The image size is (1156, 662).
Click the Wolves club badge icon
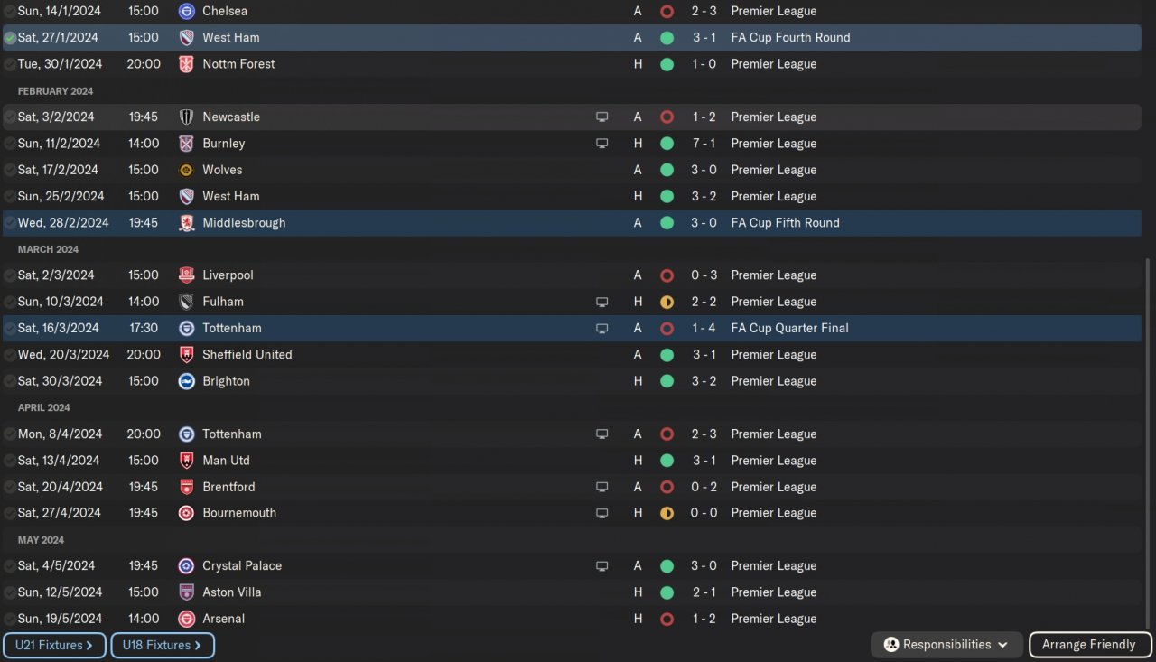pos(186,170)
